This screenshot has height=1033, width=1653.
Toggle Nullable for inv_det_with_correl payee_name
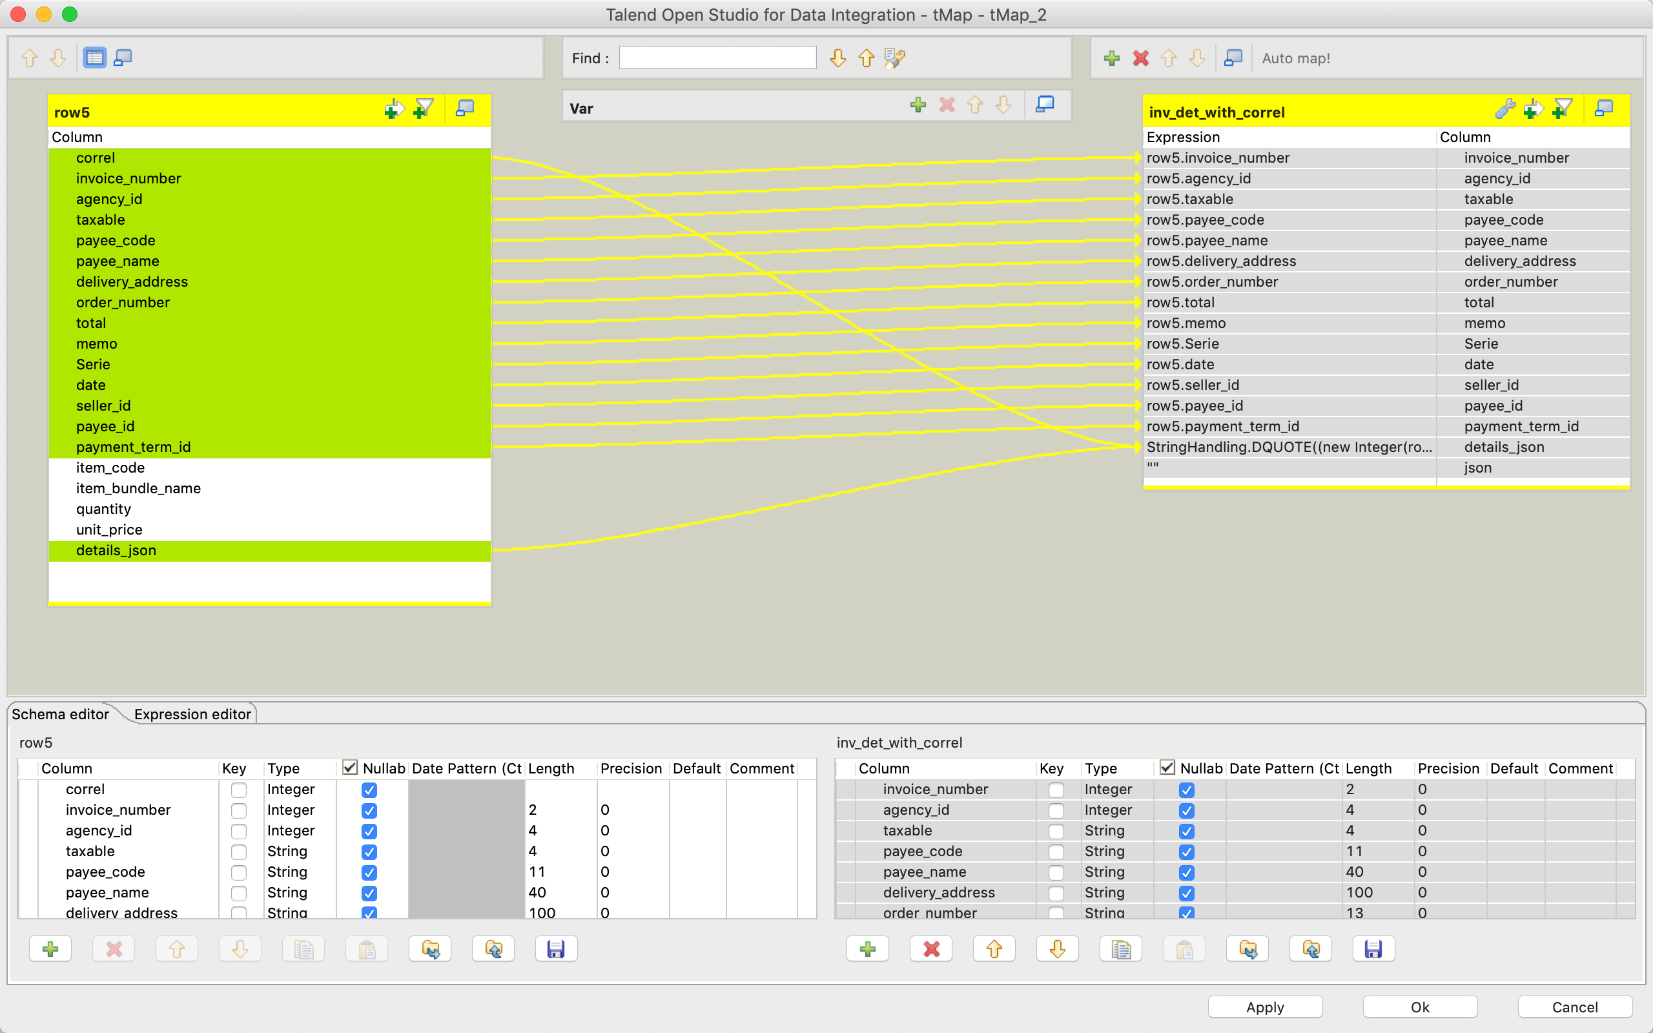[1186, 872]
